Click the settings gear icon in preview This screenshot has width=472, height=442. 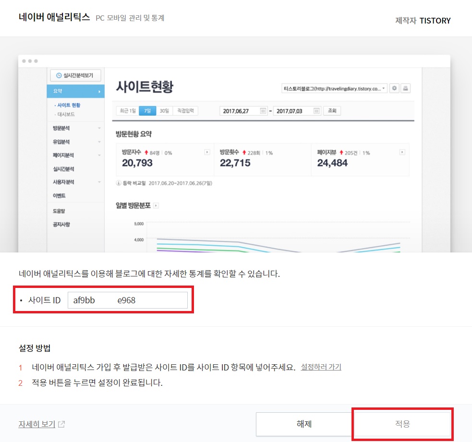click(x=394, y=88)
